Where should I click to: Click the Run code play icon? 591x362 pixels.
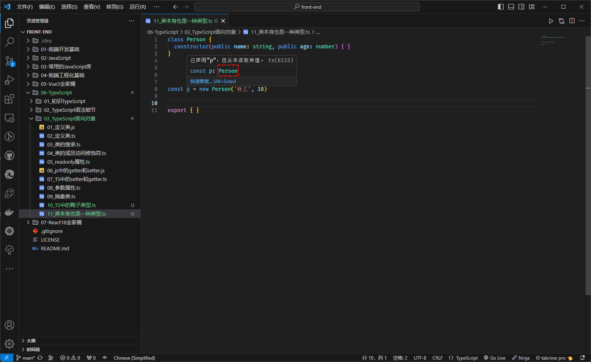pos(551,21)
